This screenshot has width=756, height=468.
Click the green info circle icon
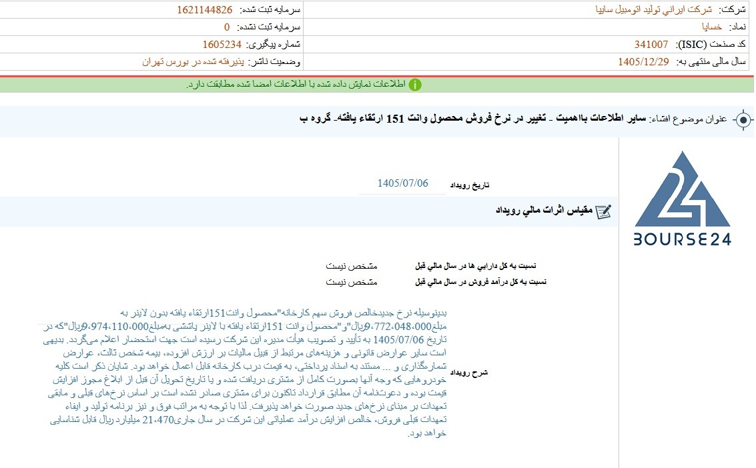414,85
